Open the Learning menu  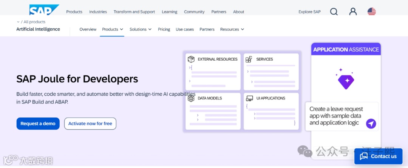(169, 12)
